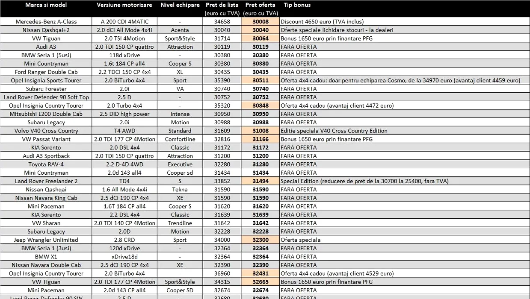Select the Nissan Qashqai+2 model cell

tap(46, 30)
